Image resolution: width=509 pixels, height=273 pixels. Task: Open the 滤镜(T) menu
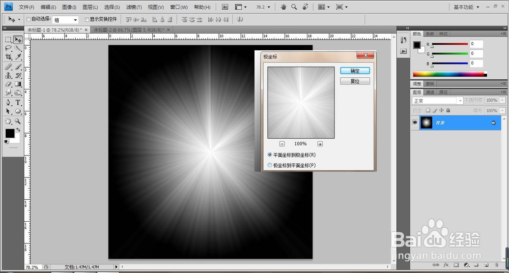click(134, 7)
